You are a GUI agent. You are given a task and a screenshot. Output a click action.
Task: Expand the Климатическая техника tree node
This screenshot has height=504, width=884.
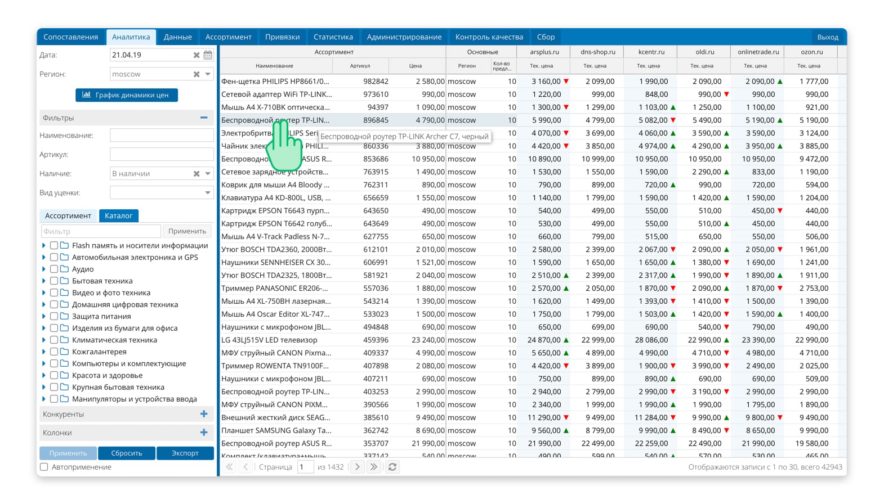[44, 340]
